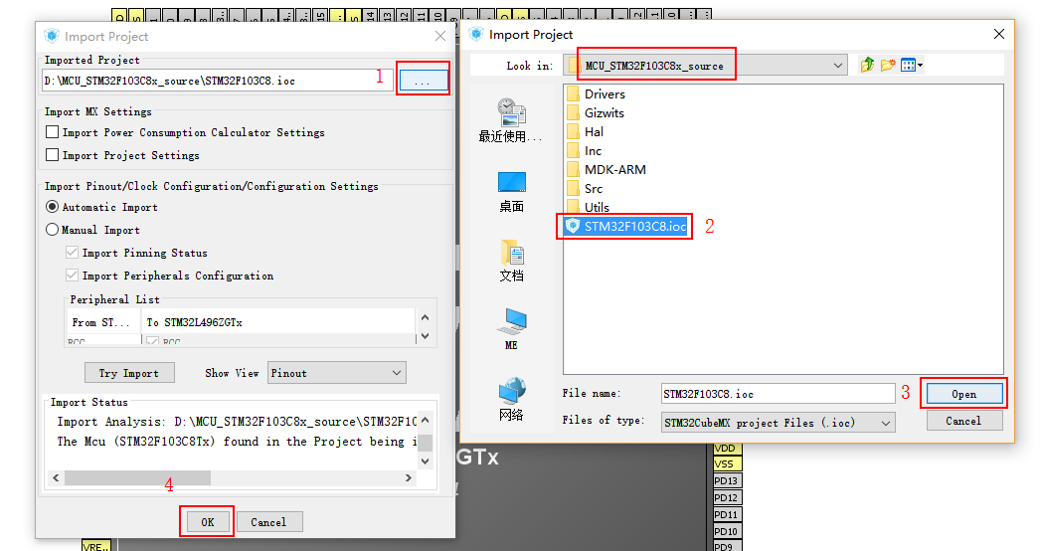Viewport: 1040px width, 551px height.
Task: Check the Import Project Settings box
Action: pos(53,155)
